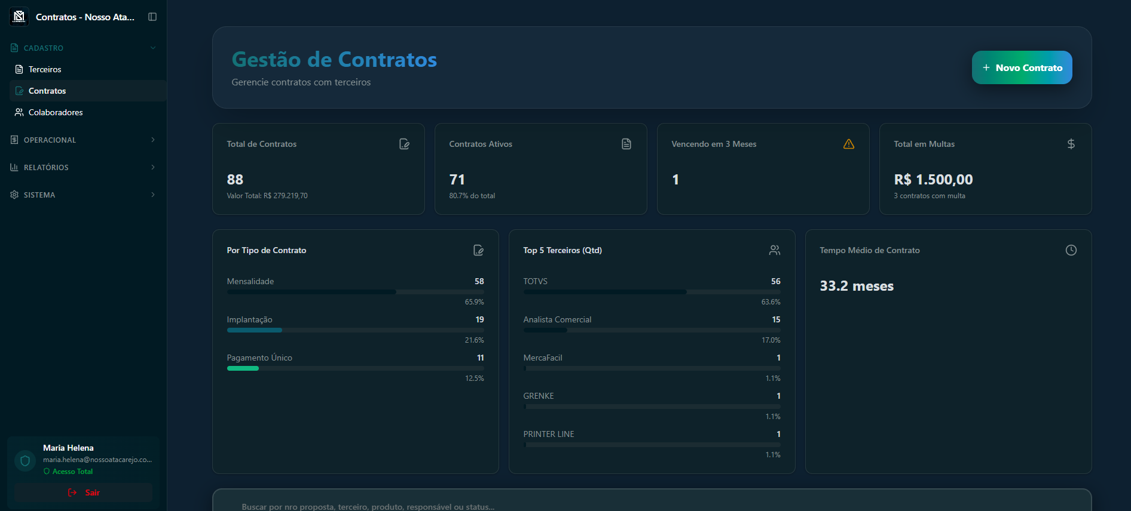Viewport: 1131px width, 511px height.
Task: Click the dollar icon on Total em Multas
Action: tap(1071, 144)
